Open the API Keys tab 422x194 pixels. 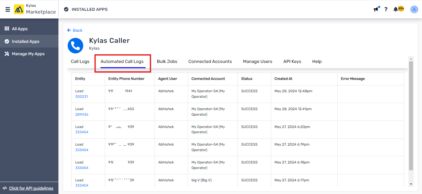click(292, 61)
